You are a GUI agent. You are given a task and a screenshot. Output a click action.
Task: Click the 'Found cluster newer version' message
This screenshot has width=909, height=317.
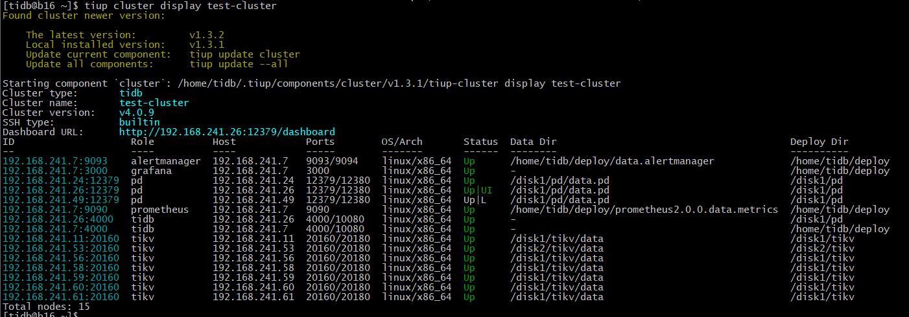[x=84, y=16]
